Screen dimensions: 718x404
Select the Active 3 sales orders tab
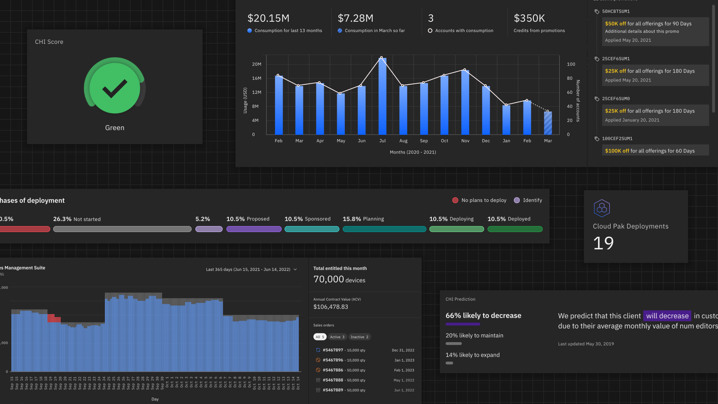[x=337, y=337]
